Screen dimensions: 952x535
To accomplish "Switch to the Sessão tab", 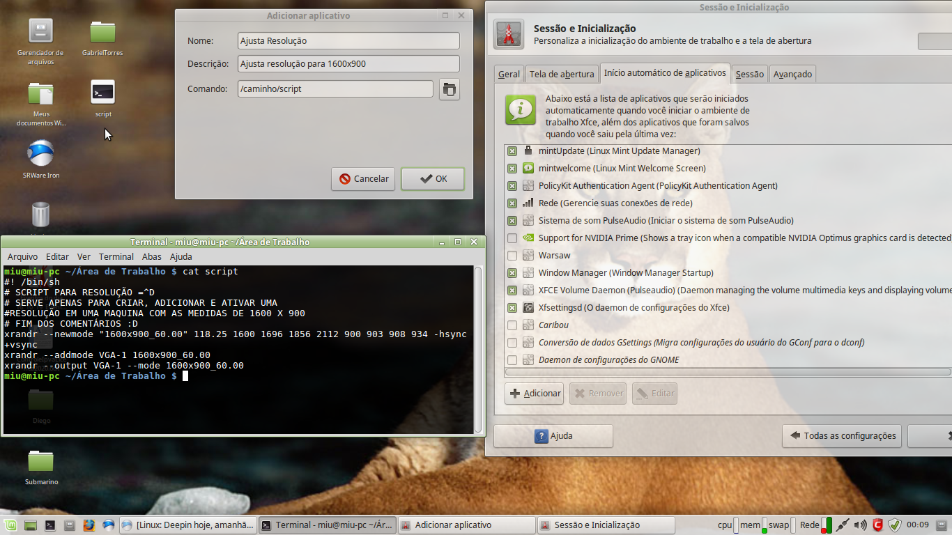I will 749,74.
